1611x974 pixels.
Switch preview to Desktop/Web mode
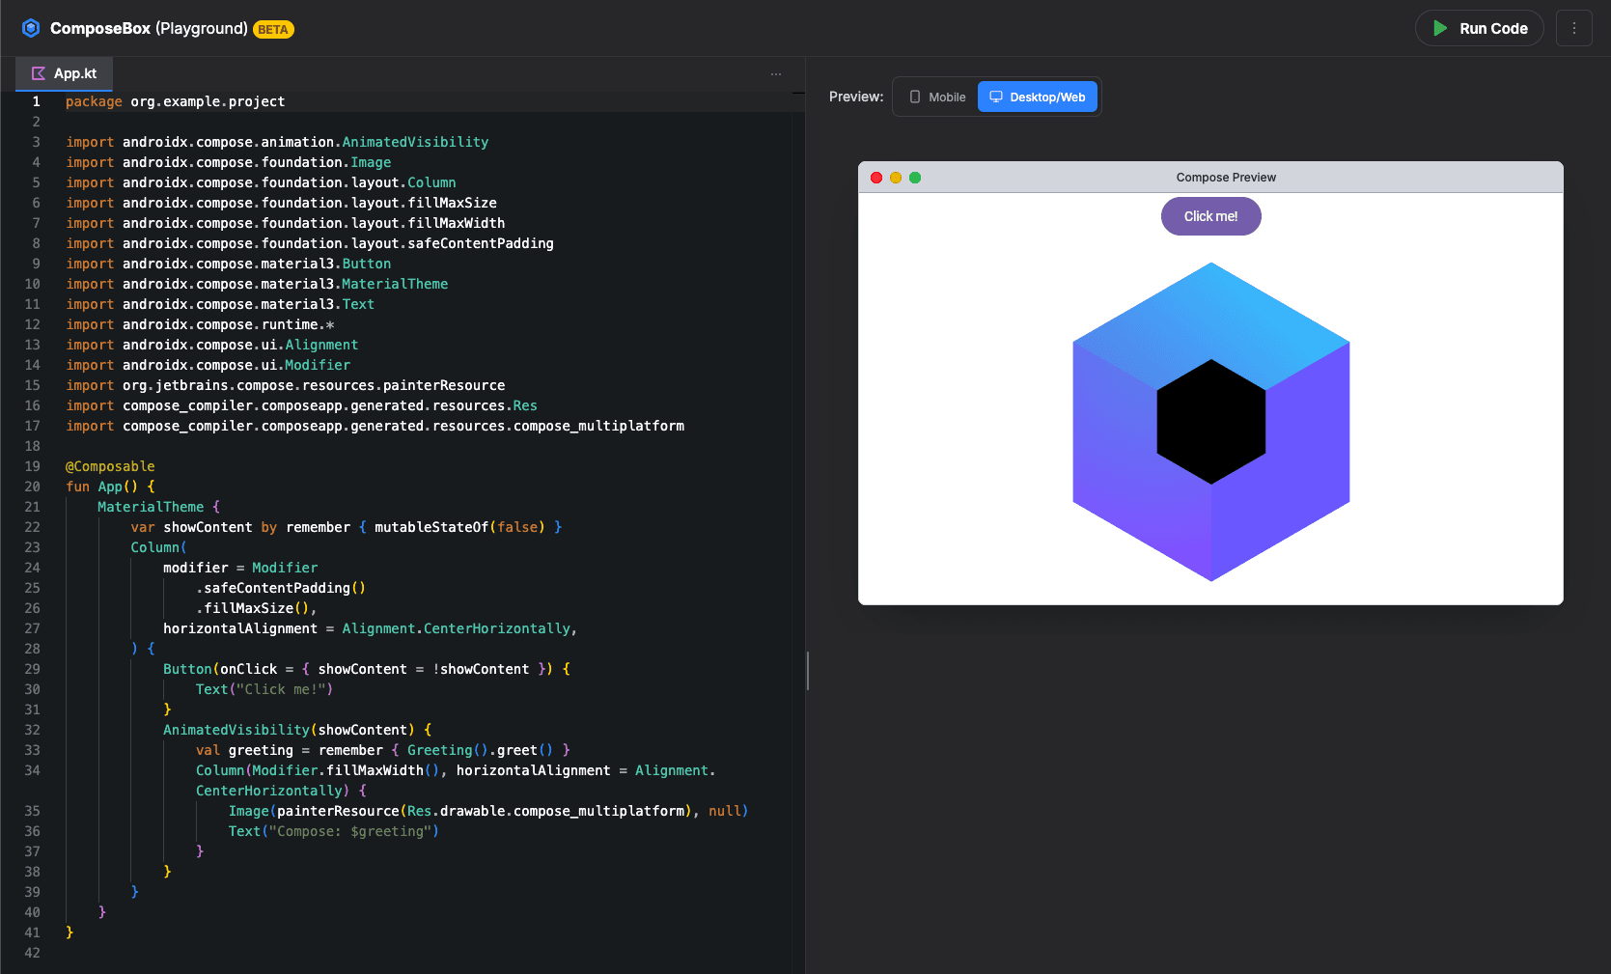coord(1038,97)
